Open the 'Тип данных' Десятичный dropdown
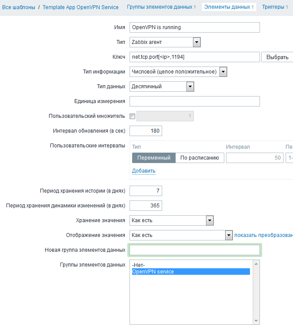 pos(162,87)
